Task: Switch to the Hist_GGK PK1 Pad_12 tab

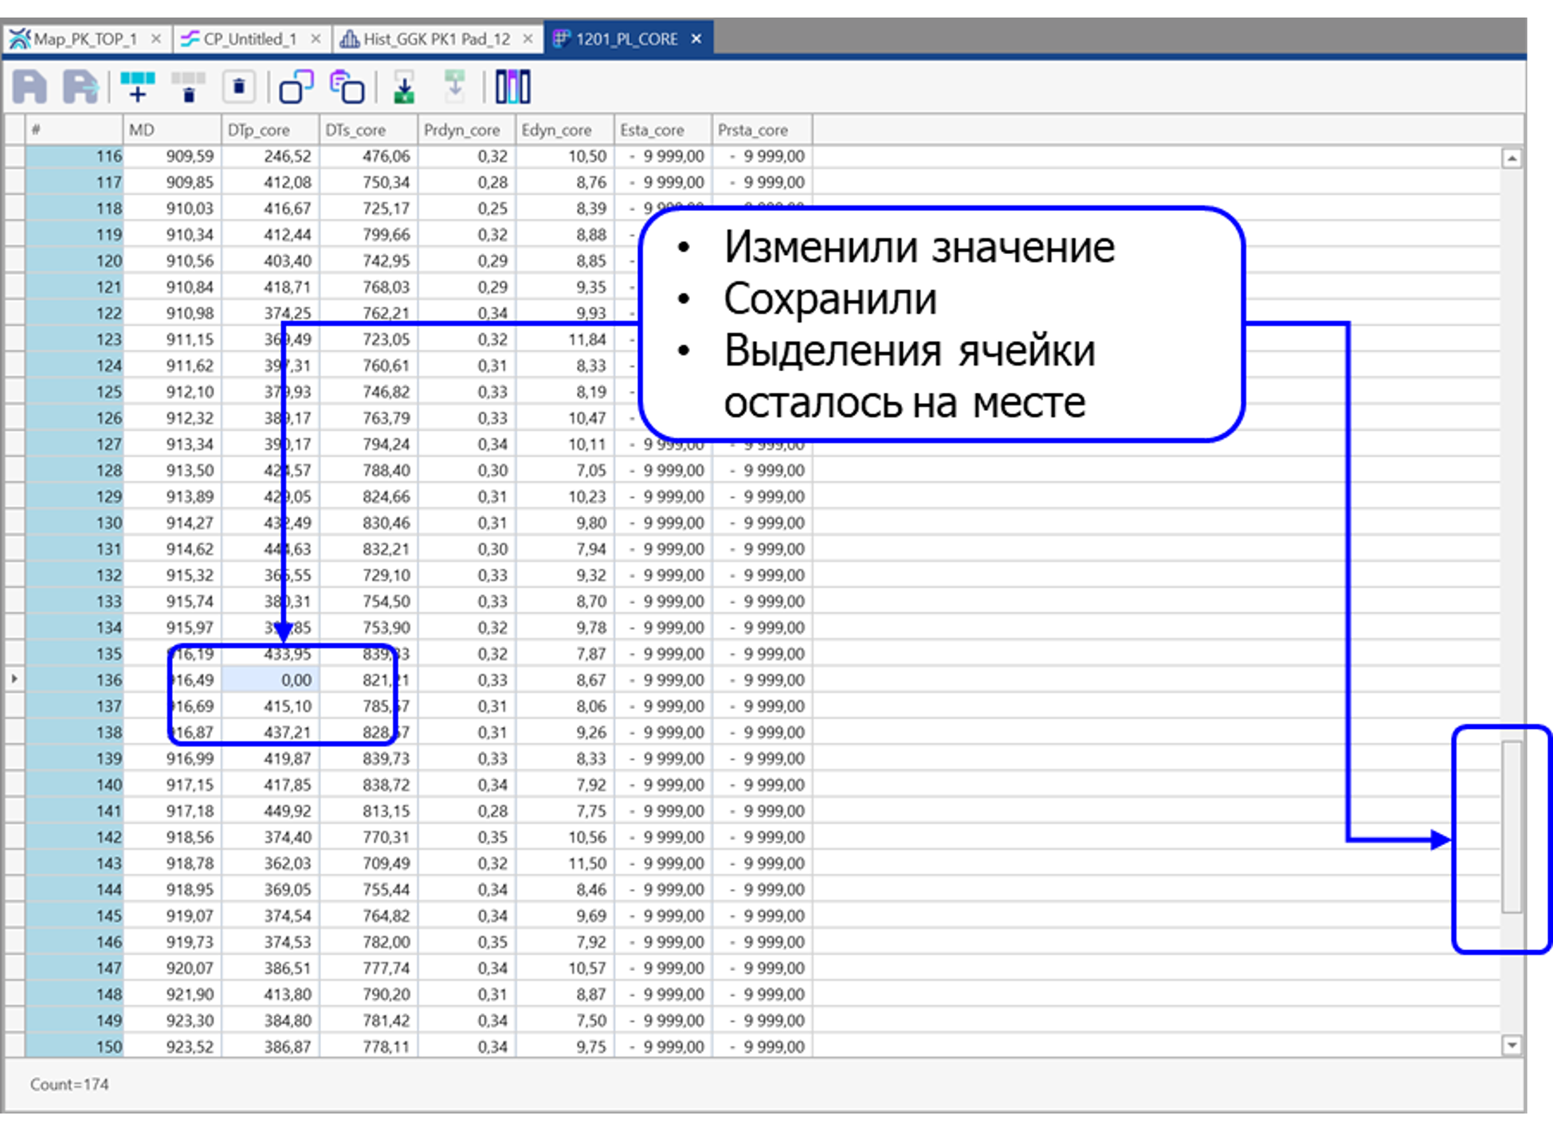Action: click(437, 38)
